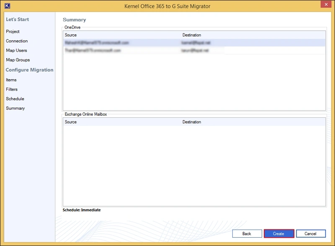Click the OneDrive Source column header

pyautogui.click(x=71, y=35)
